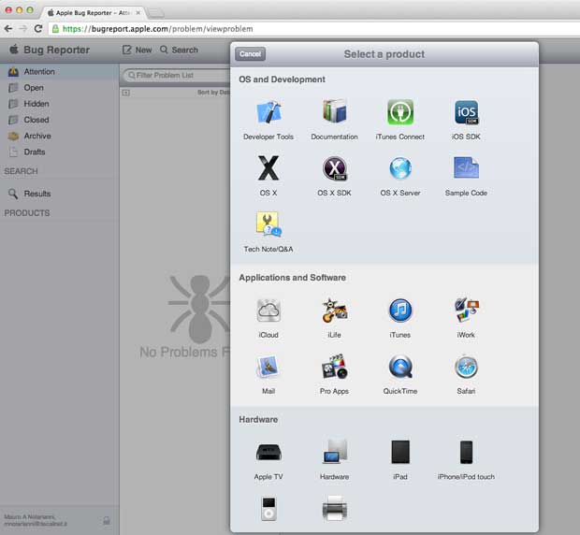Choose the generic Hardware product icon
The height and width of the screenshot is (535, 580).
click(334, 452)
